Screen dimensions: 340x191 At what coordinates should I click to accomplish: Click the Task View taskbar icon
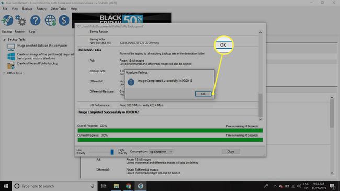click(x=104, y=186)
